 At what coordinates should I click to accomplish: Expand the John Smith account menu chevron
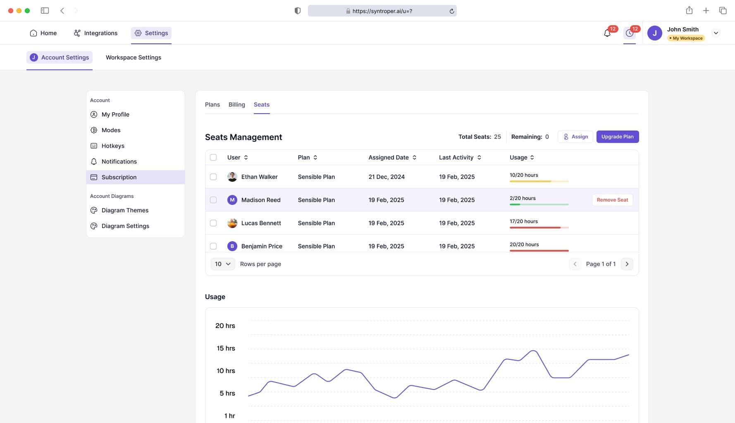point(716,33)
